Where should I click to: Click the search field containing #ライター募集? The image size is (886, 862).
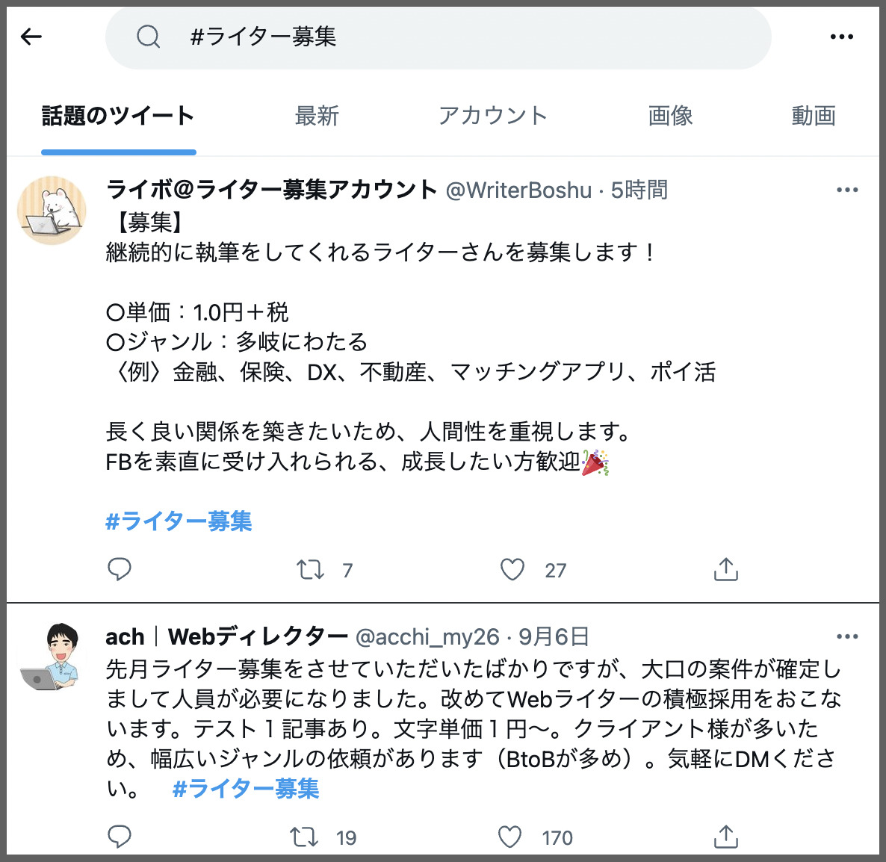coord(439,37)
